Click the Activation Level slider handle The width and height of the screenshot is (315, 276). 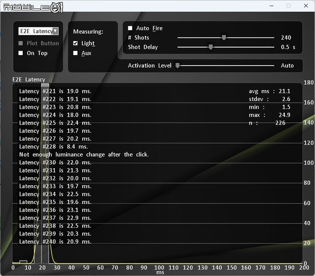pos(177,66)
